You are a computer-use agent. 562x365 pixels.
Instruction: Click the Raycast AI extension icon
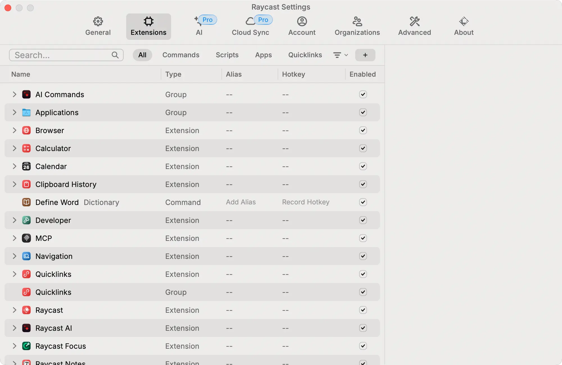click(x=26, y=328)
